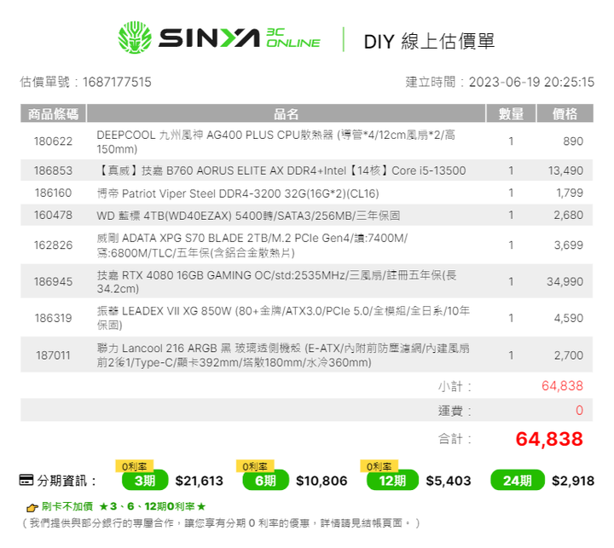The image size is (614, 548).
Task: Click the price 890
Action: [x=573, y=141]
